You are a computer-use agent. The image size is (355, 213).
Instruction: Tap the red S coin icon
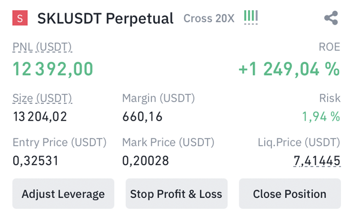[20, 18]
